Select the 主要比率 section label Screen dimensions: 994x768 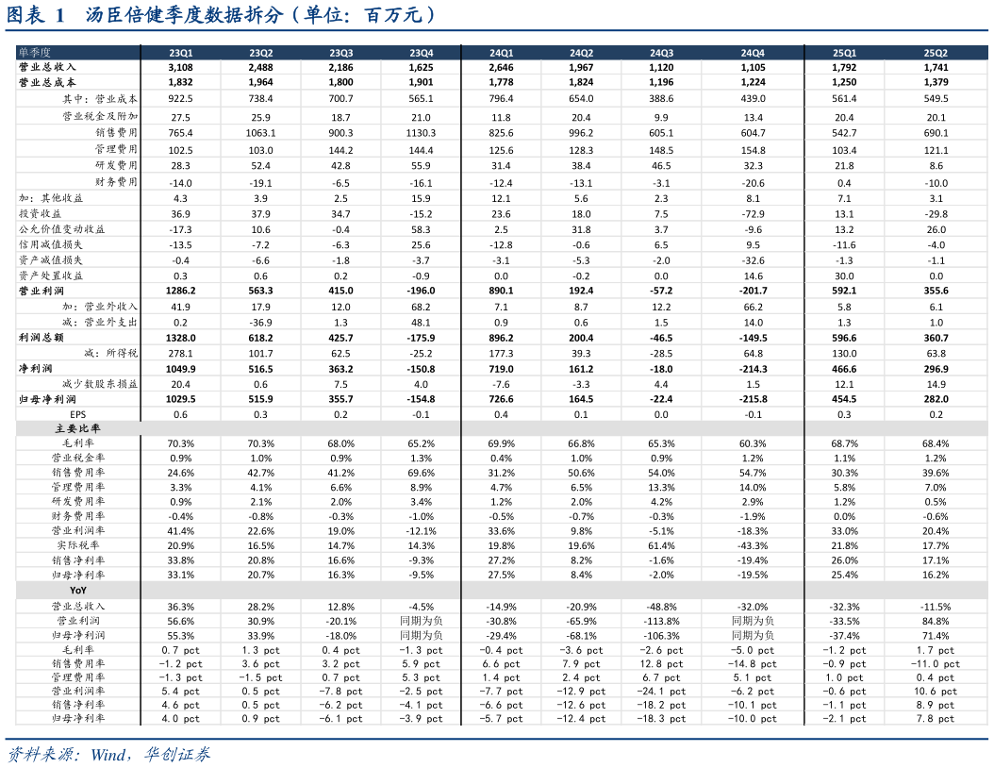[x=77, y=428]
